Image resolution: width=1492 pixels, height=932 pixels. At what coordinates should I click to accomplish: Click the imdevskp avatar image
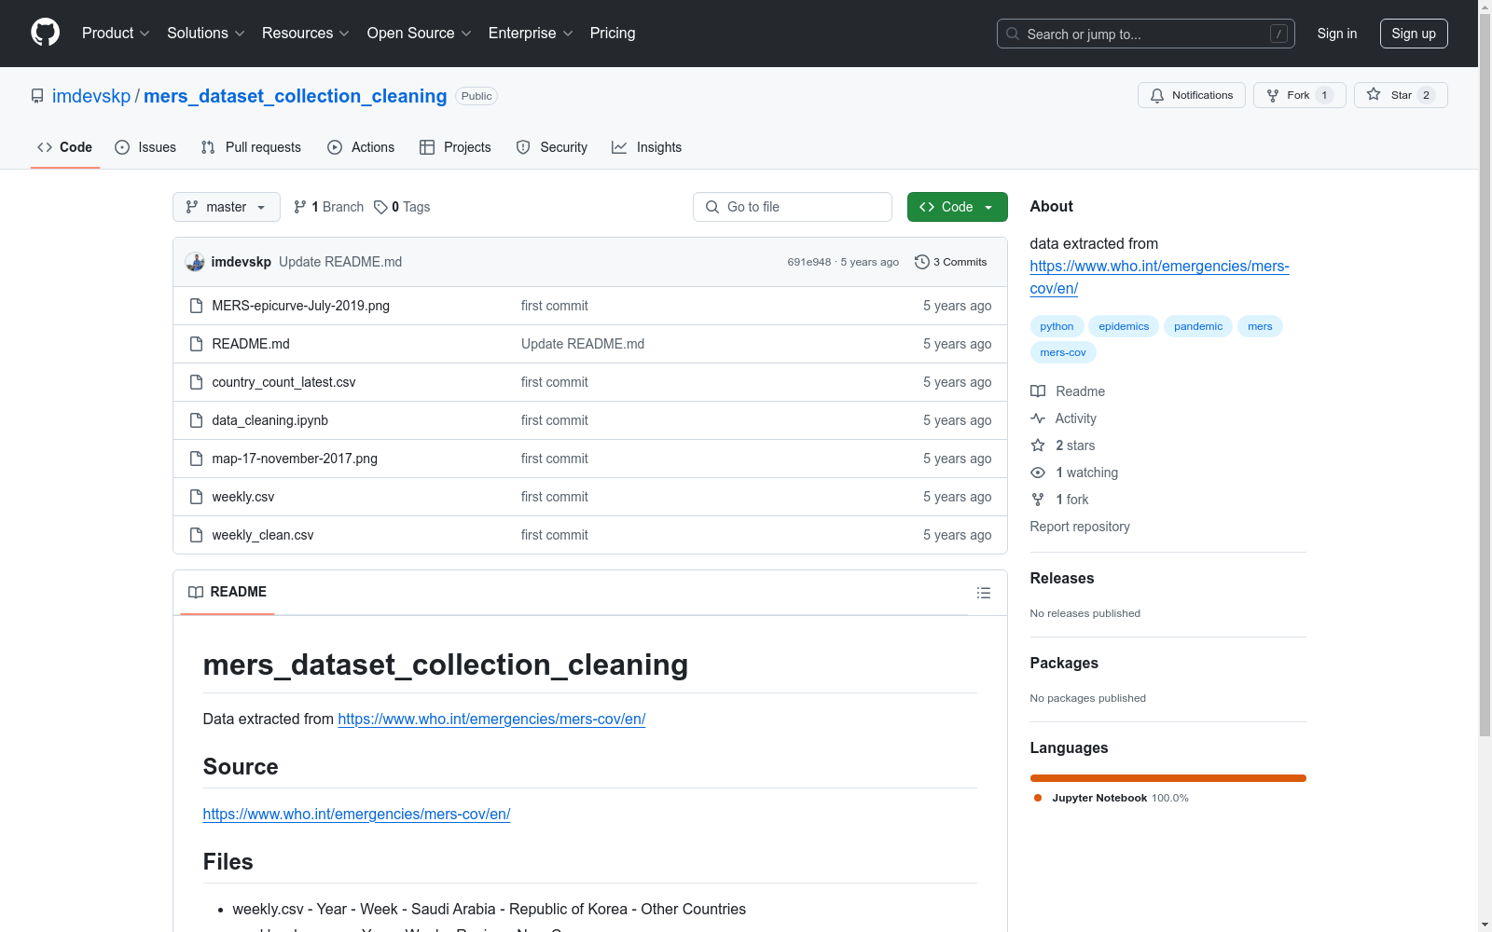pyautogui.click(x=195, y=262)
